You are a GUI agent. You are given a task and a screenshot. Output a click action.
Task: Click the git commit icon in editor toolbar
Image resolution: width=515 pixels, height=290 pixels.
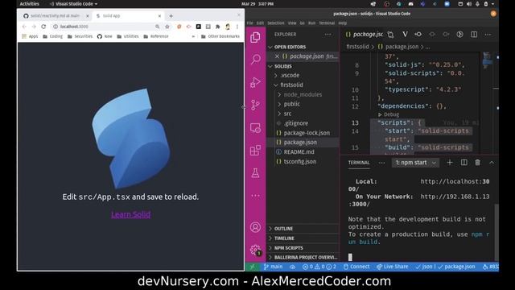[x=418, y=34]
